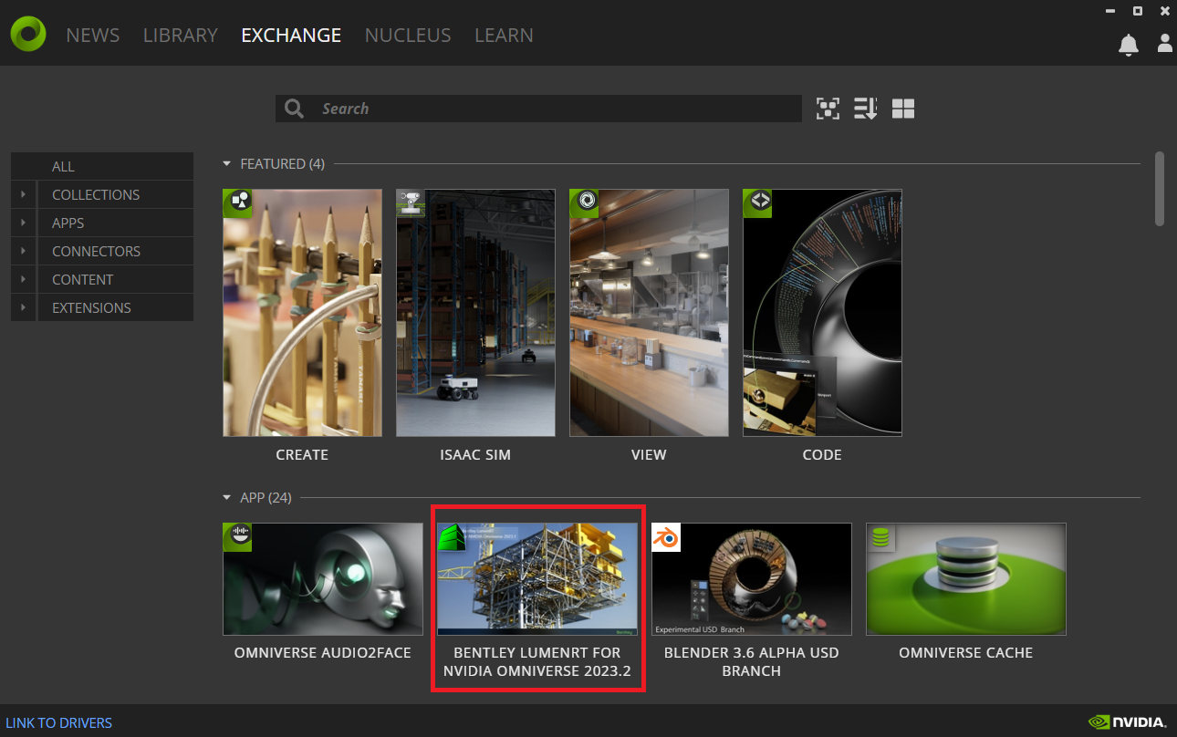Open the sort order icon
Viewport: 1177px width, 737px height.
point(865,109)
